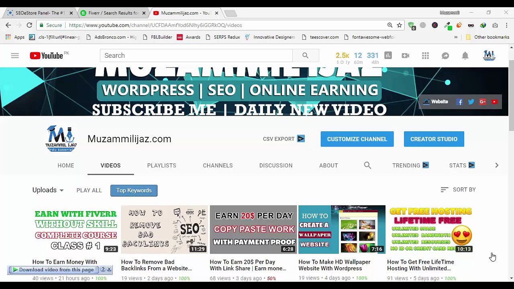514x289 pixels.
Task: Open the ABOUT tab
Action: coord(328,165)
